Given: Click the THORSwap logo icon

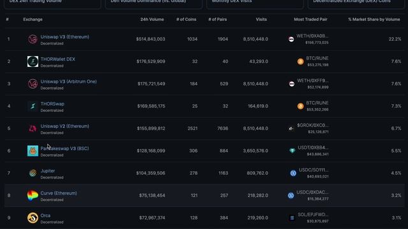Looking at the screenshot, I should 33,106.
